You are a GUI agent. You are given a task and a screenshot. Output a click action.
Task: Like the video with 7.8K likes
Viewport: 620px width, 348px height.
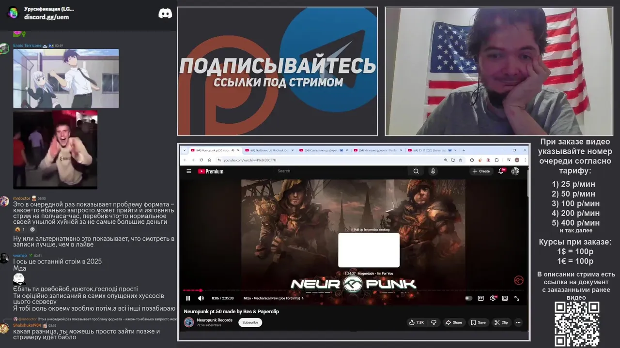416,322
